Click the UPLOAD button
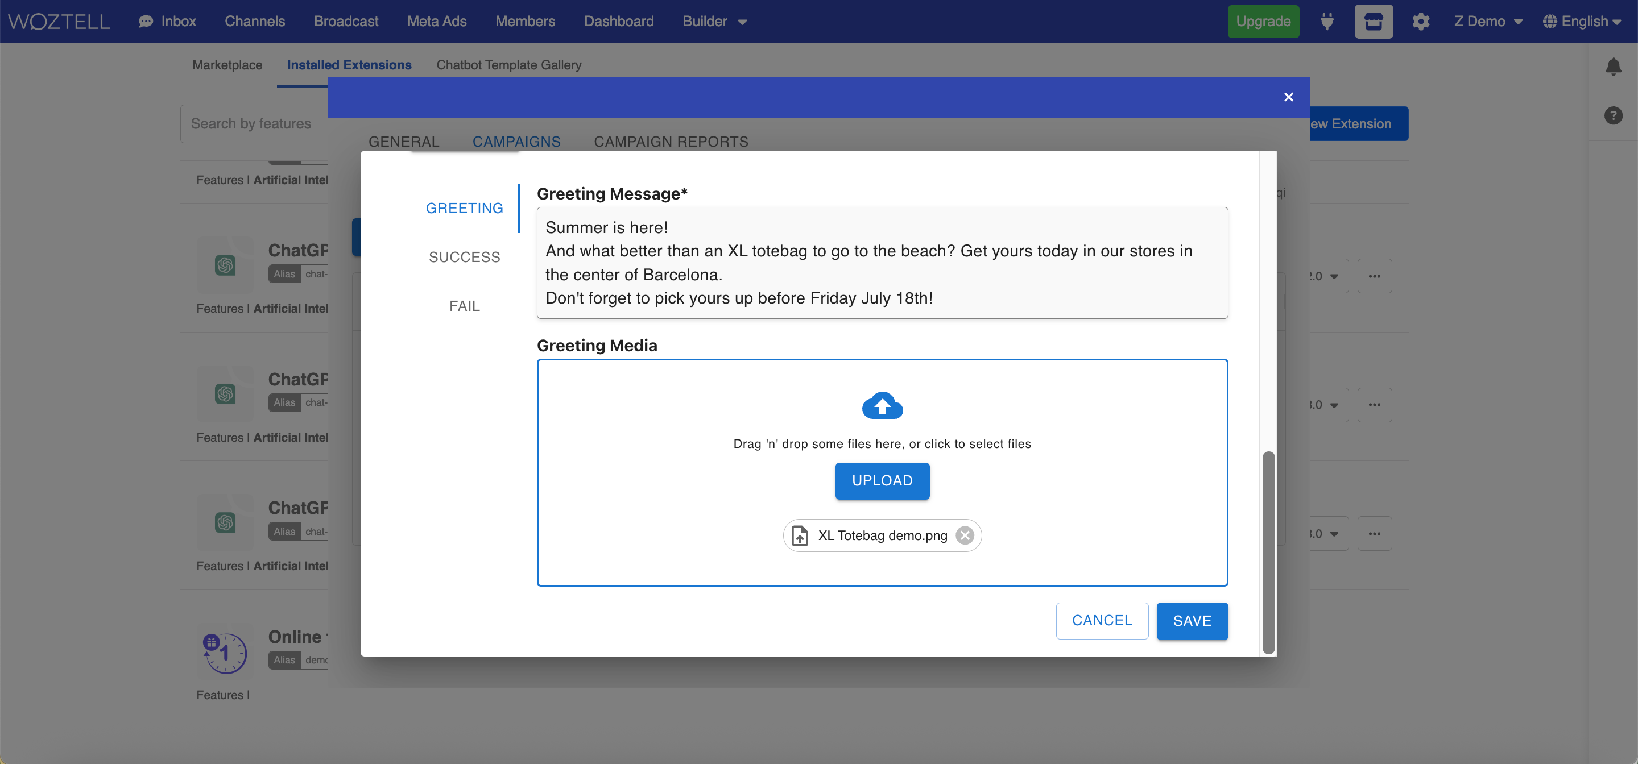This screenshot has width=1638, height=764. tap(882, 481)
